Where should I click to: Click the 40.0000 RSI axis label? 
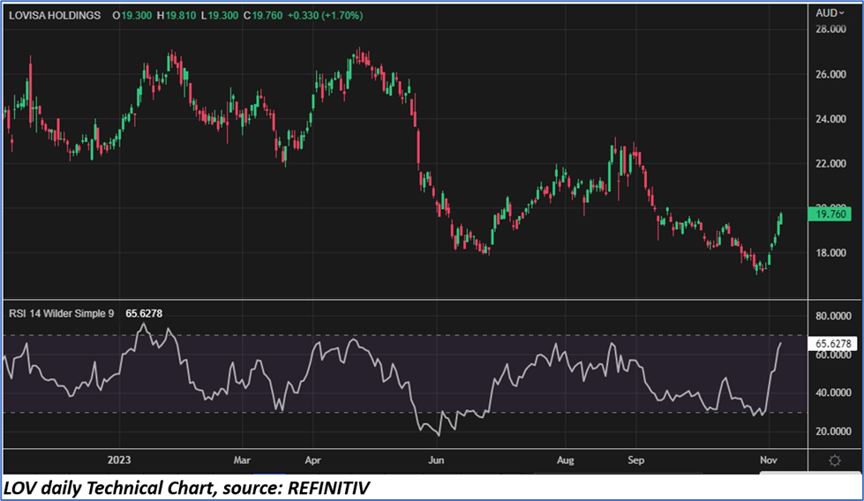[833, 393]
